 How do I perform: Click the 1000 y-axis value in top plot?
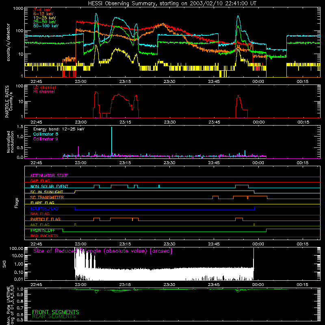pos(18,9)
